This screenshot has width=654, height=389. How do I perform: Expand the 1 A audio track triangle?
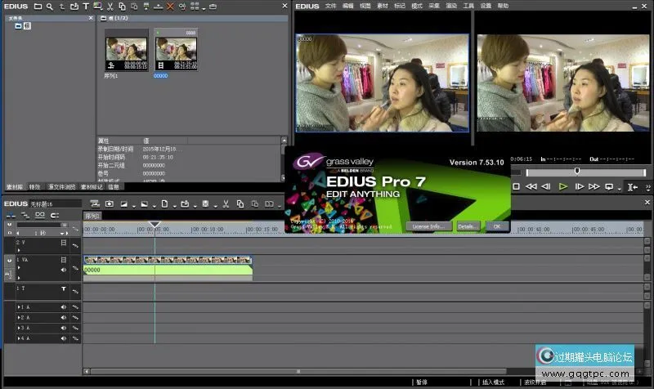point(18,306)
